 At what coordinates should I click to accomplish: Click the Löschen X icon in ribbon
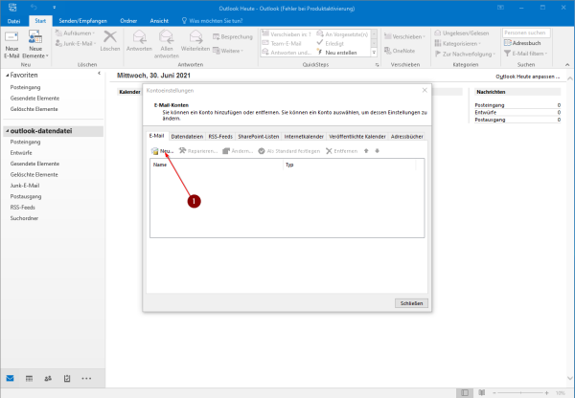tap(110, 37)
